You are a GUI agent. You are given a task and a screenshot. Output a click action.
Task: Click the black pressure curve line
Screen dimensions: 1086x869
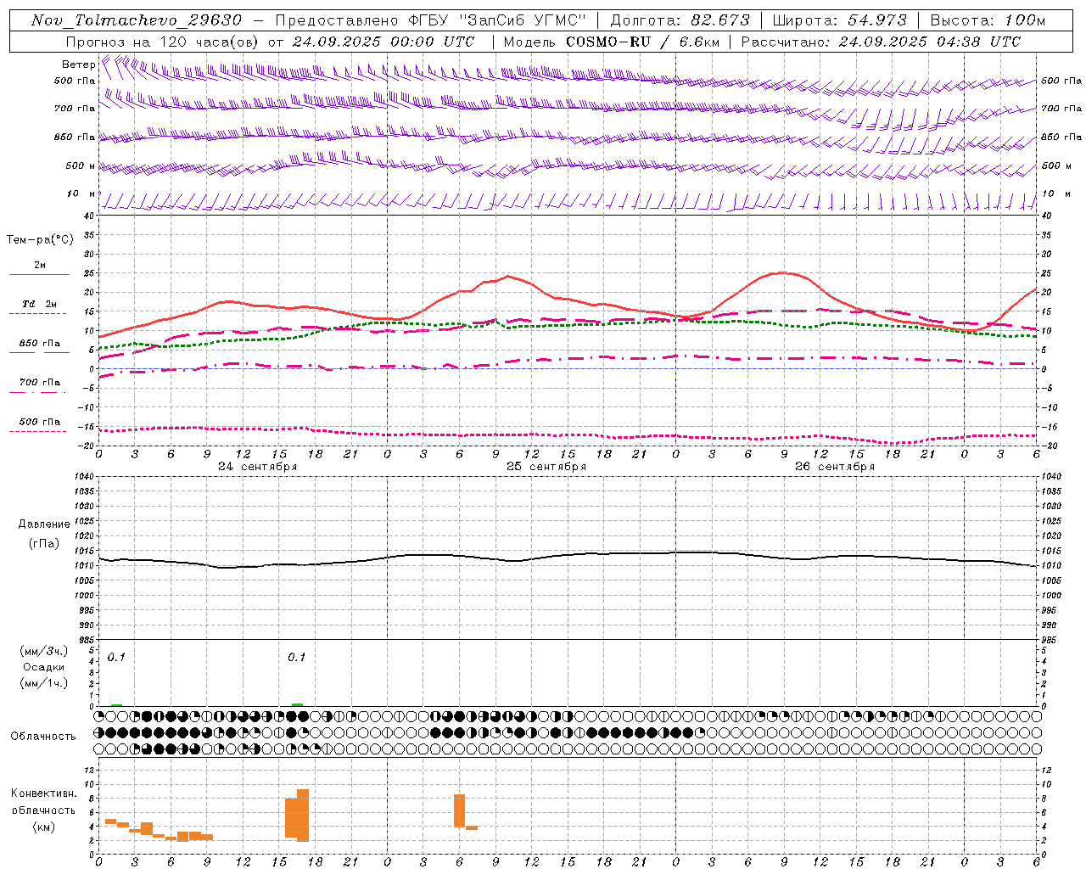568,556
